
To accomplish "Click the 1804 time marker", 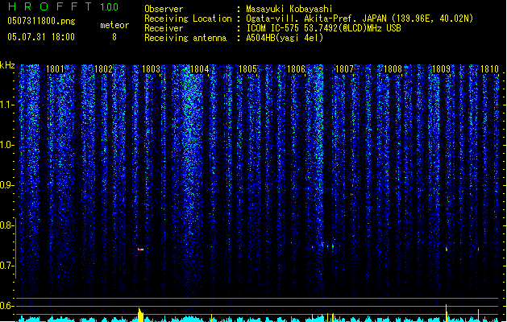I will (x=200, y=69).
